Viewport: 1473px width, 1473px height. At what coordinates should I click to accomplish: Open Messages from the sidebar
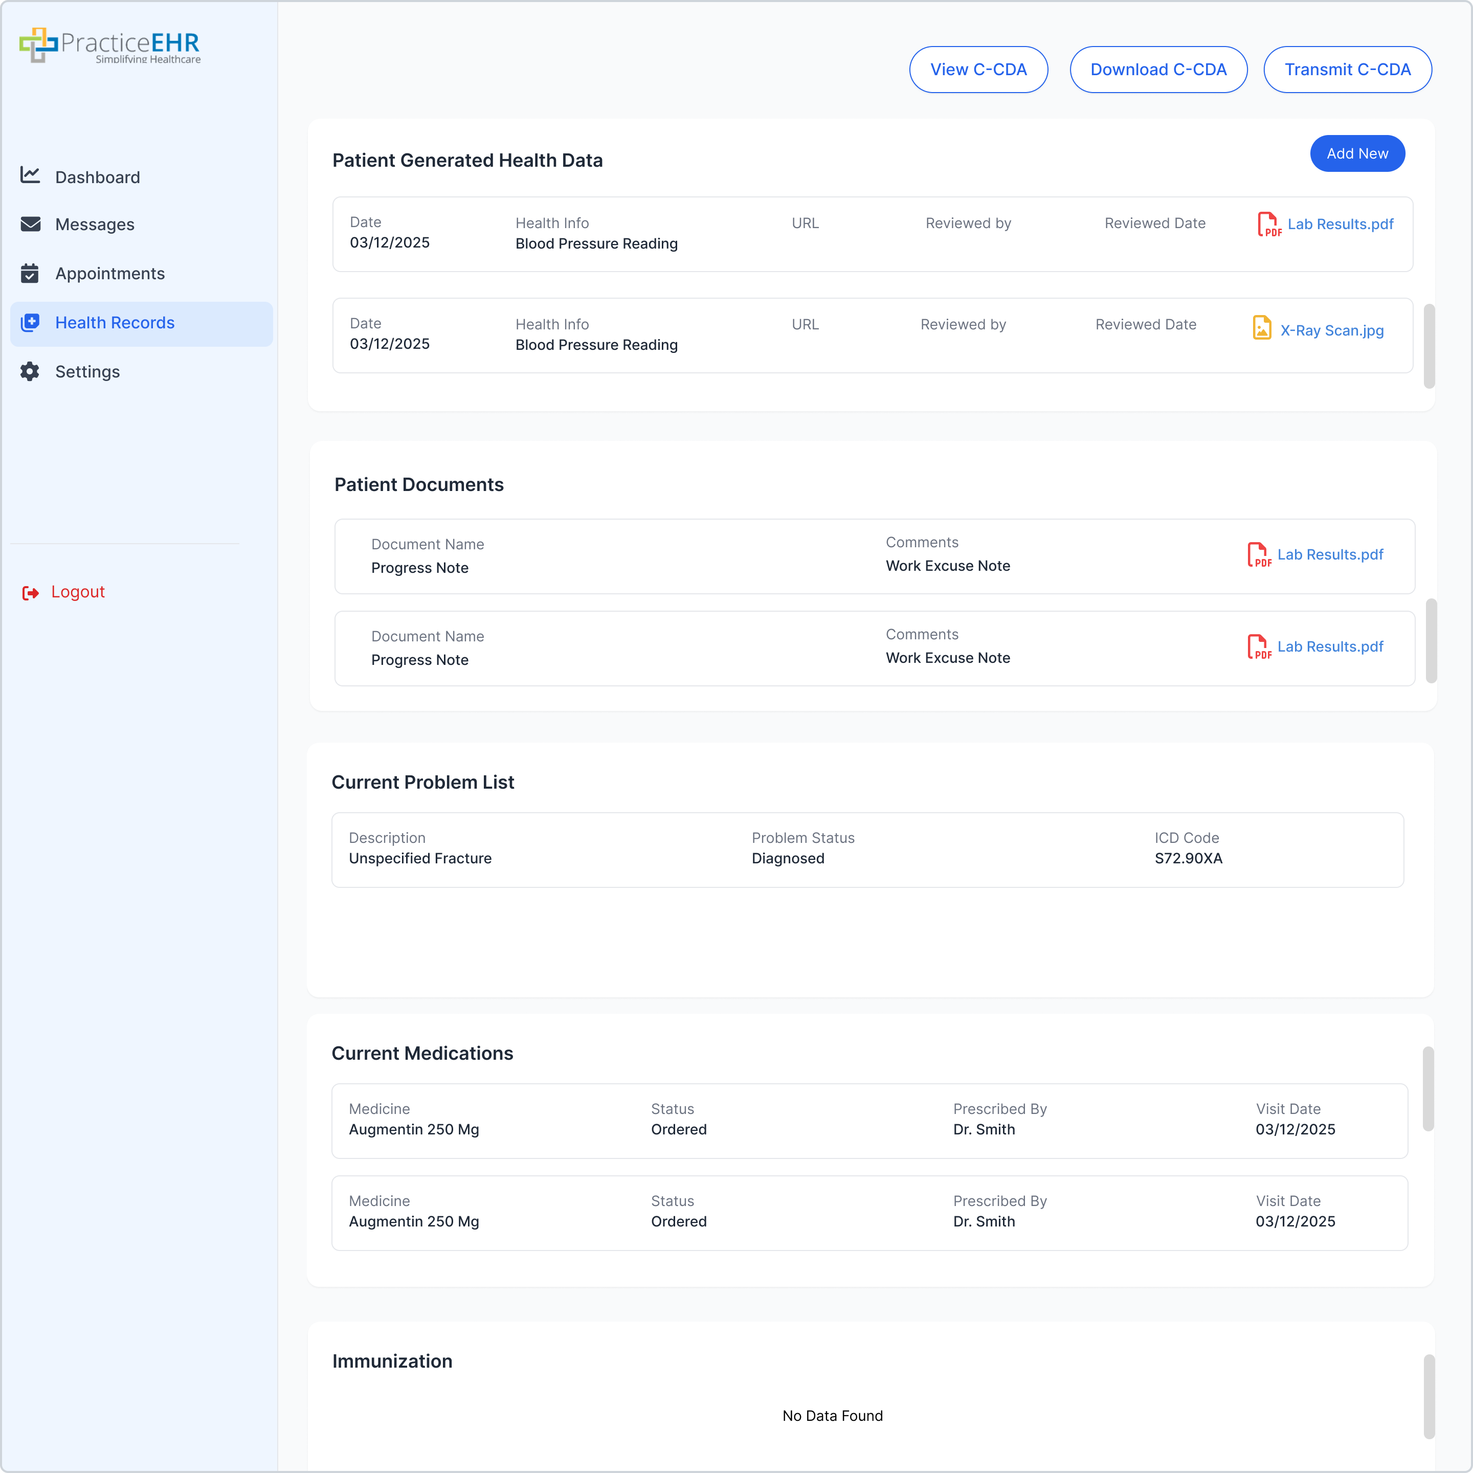(95, 224)
